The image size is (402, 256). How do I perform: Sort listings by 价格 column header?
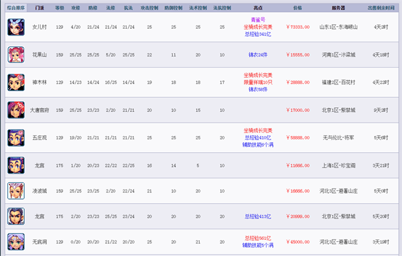pyautogui.click(x=297, y=8)
